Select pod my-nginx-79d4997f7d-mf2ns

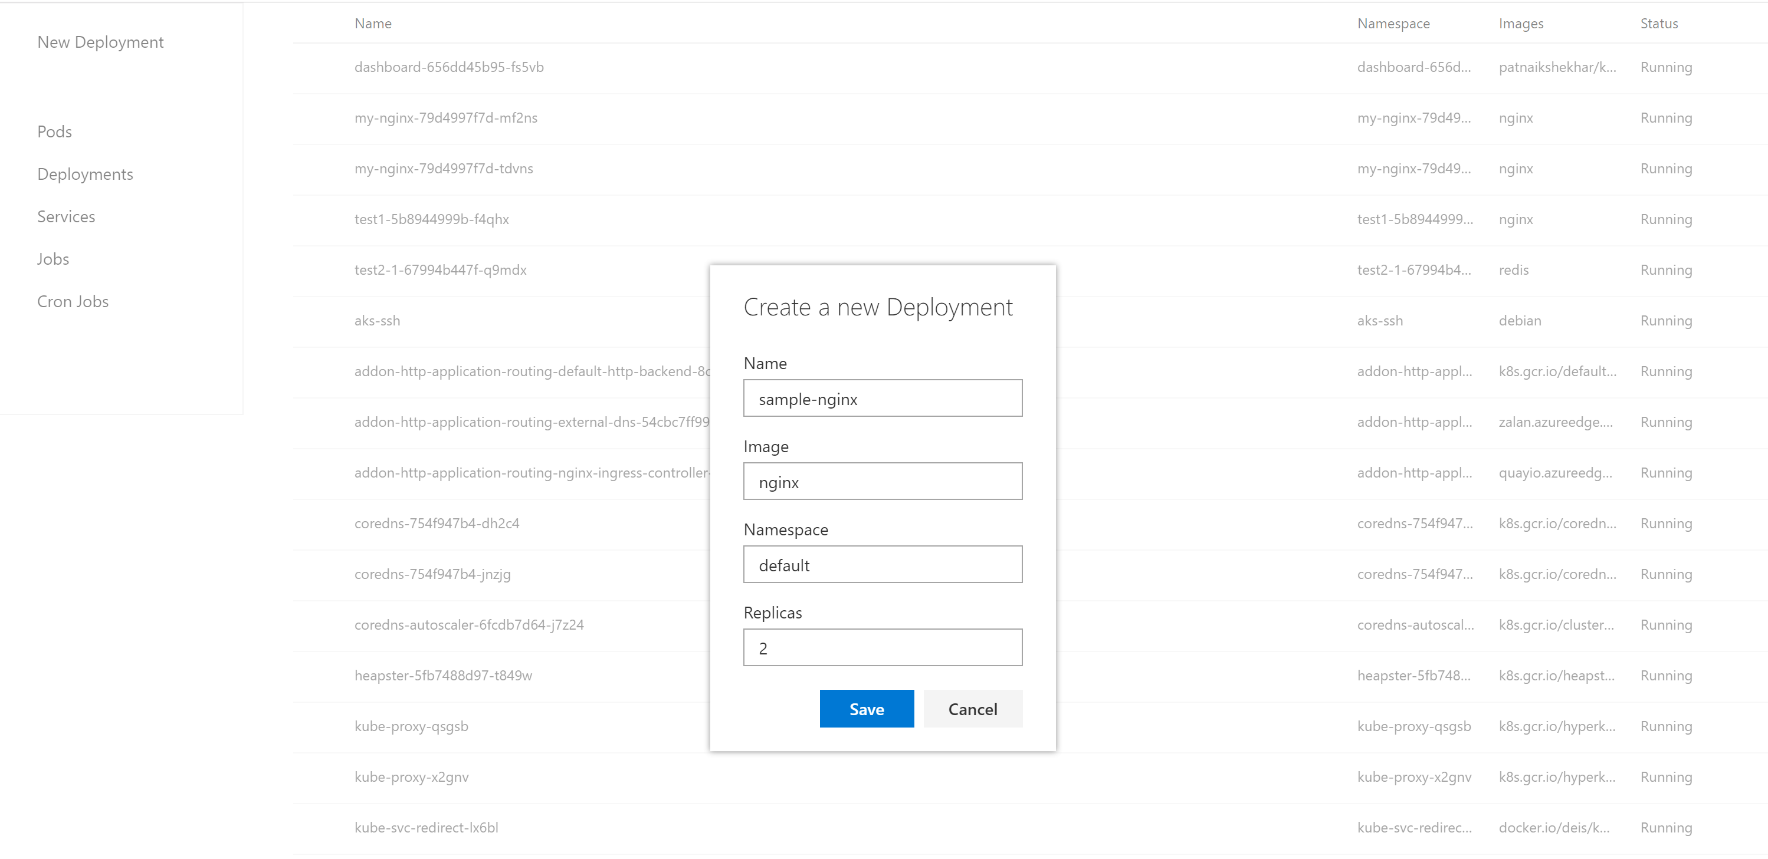coord(445,118)
